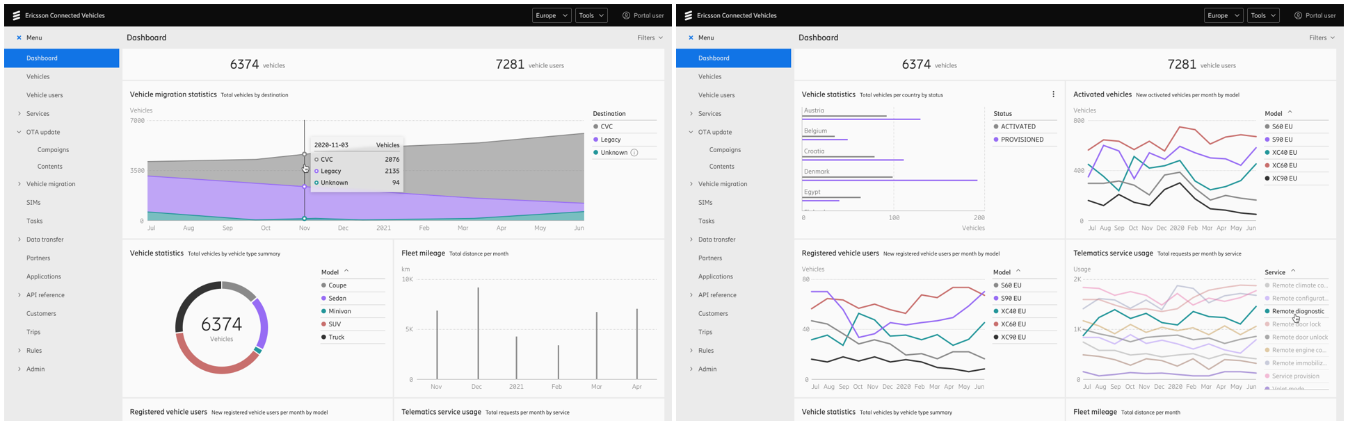This screenshot has height=425, width=1348.
Task: Click the info icon next to Unknown
Action: (634, 153)
